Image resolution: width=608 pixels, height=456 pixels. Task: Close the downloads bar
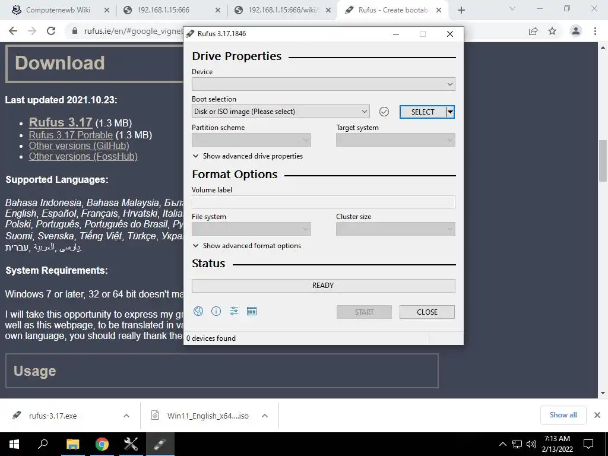point(597,415)
